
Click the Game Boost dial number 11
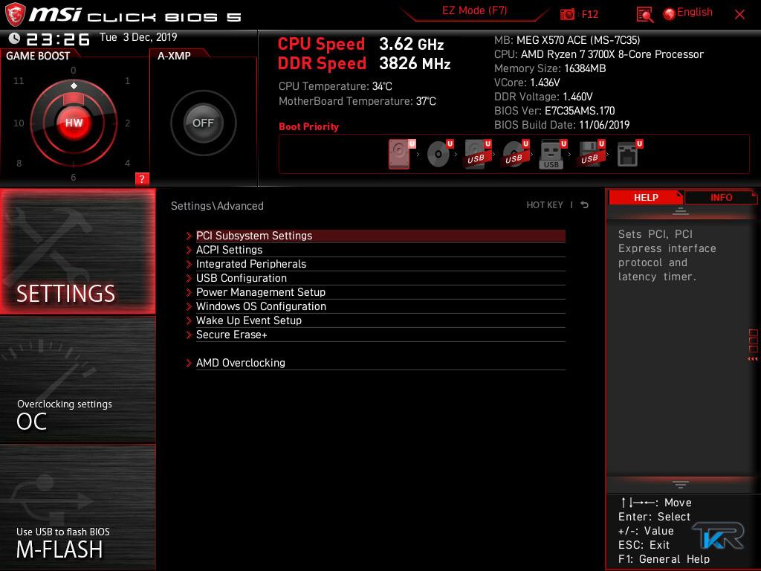pos(19,80)
